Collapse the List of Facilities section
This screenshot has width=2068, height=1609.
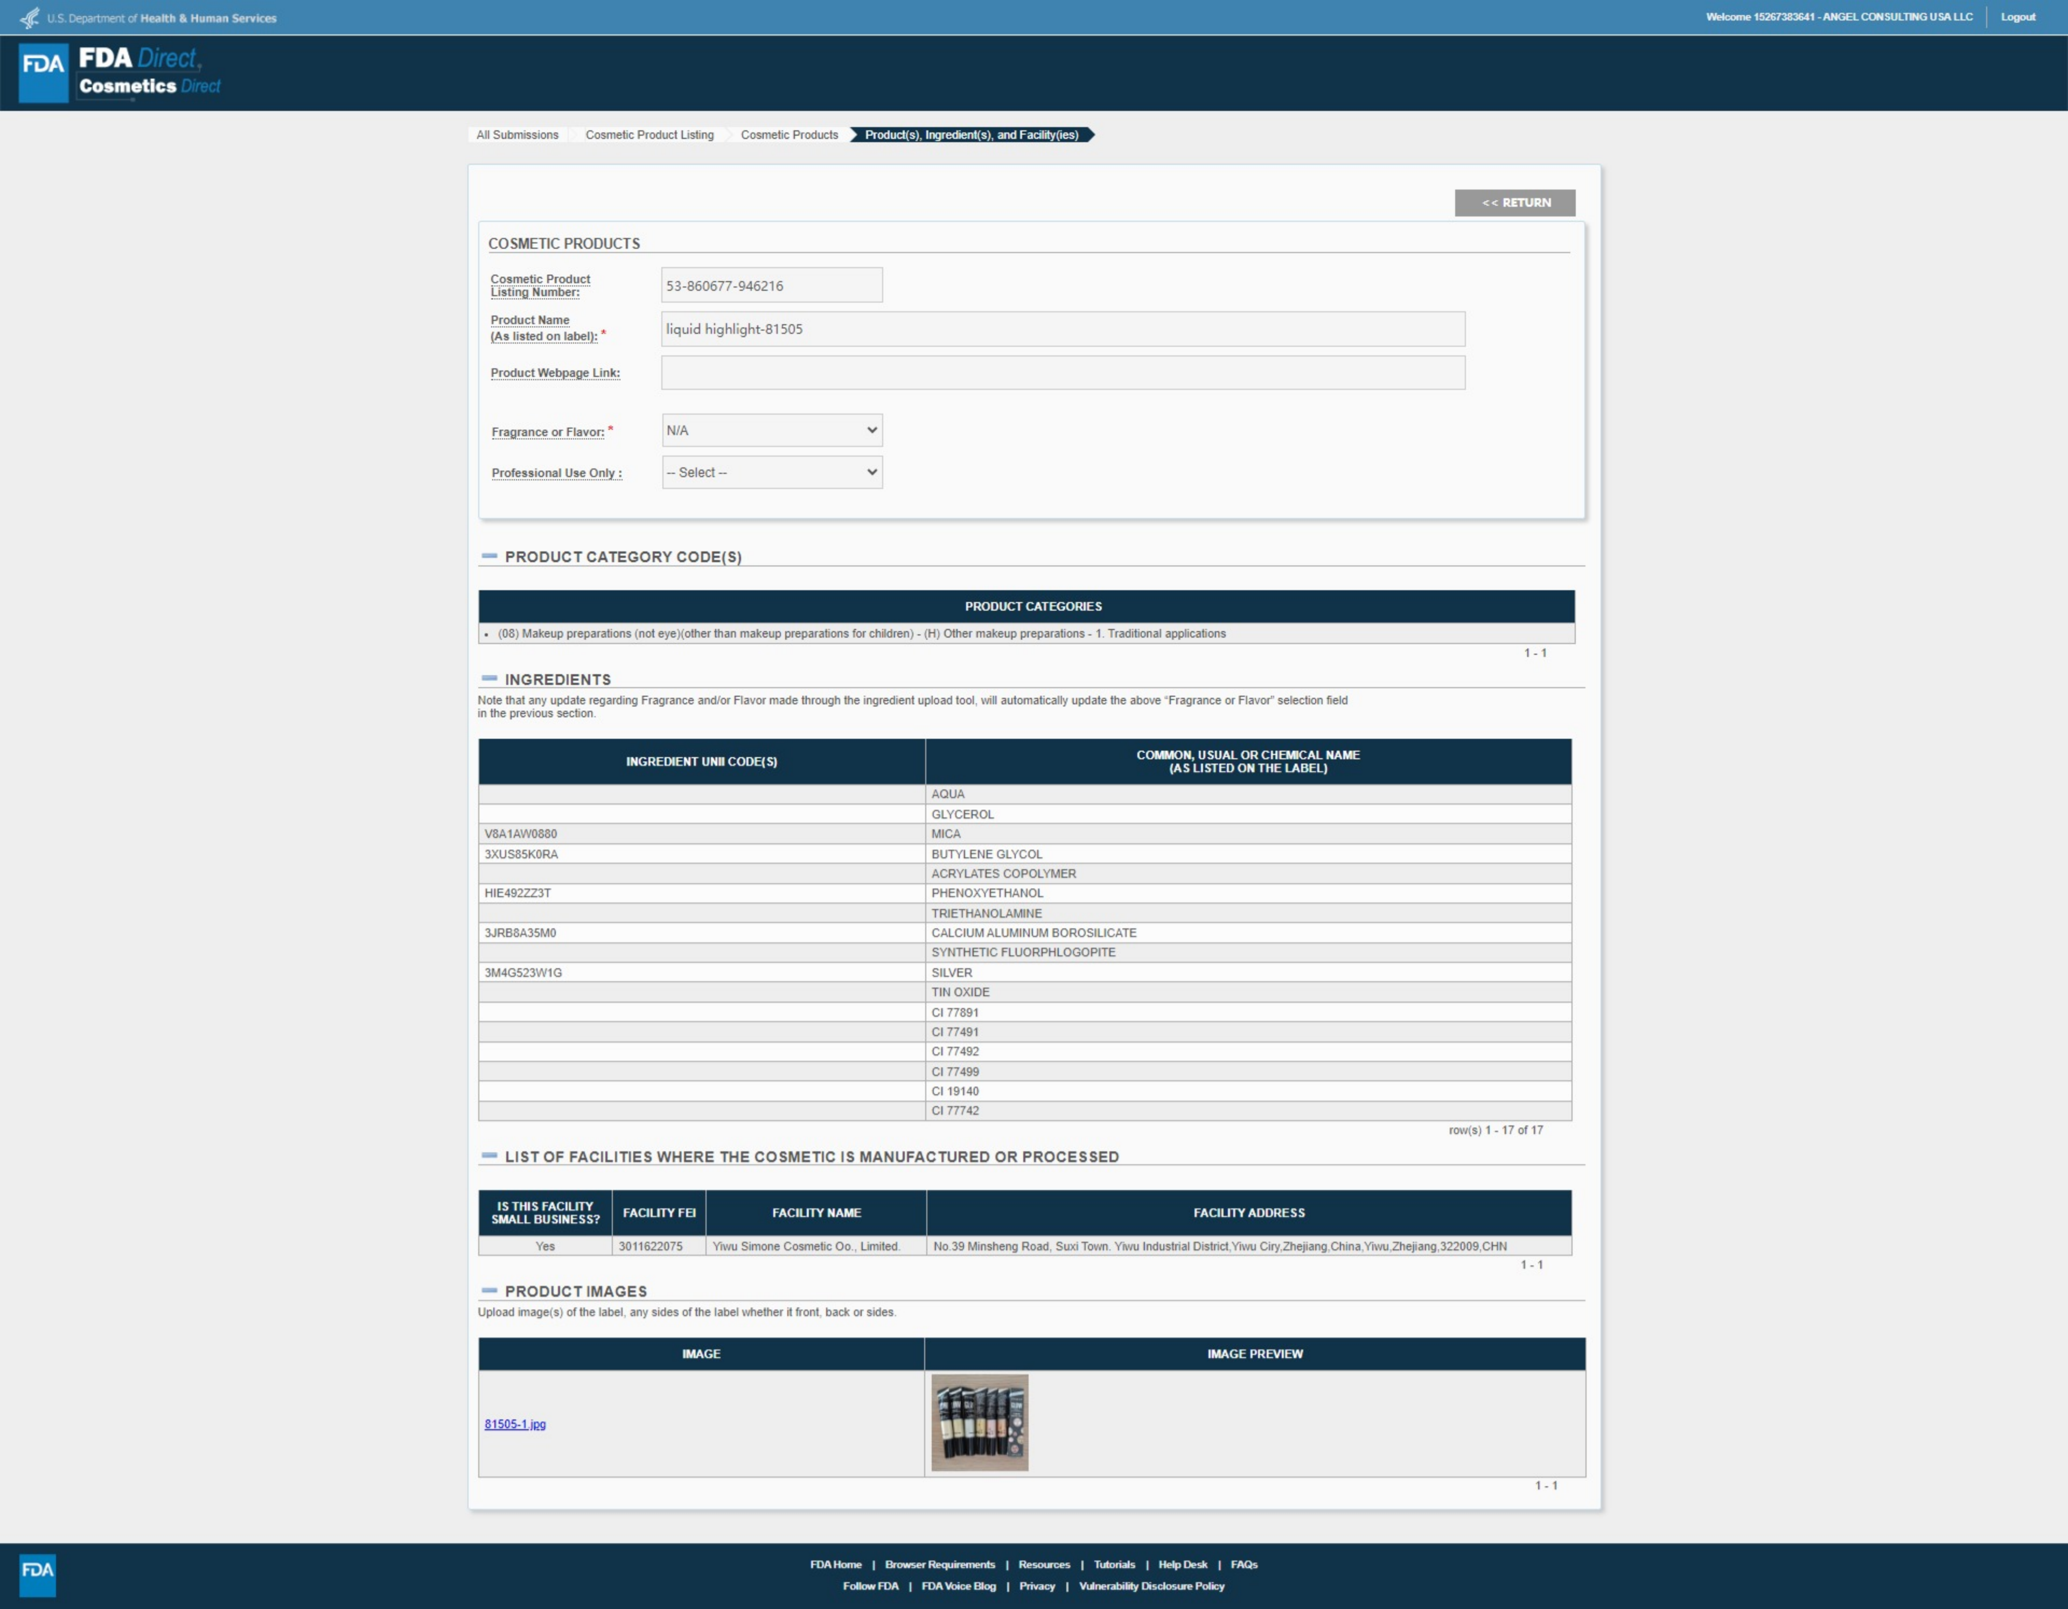tap(490, 1156)
